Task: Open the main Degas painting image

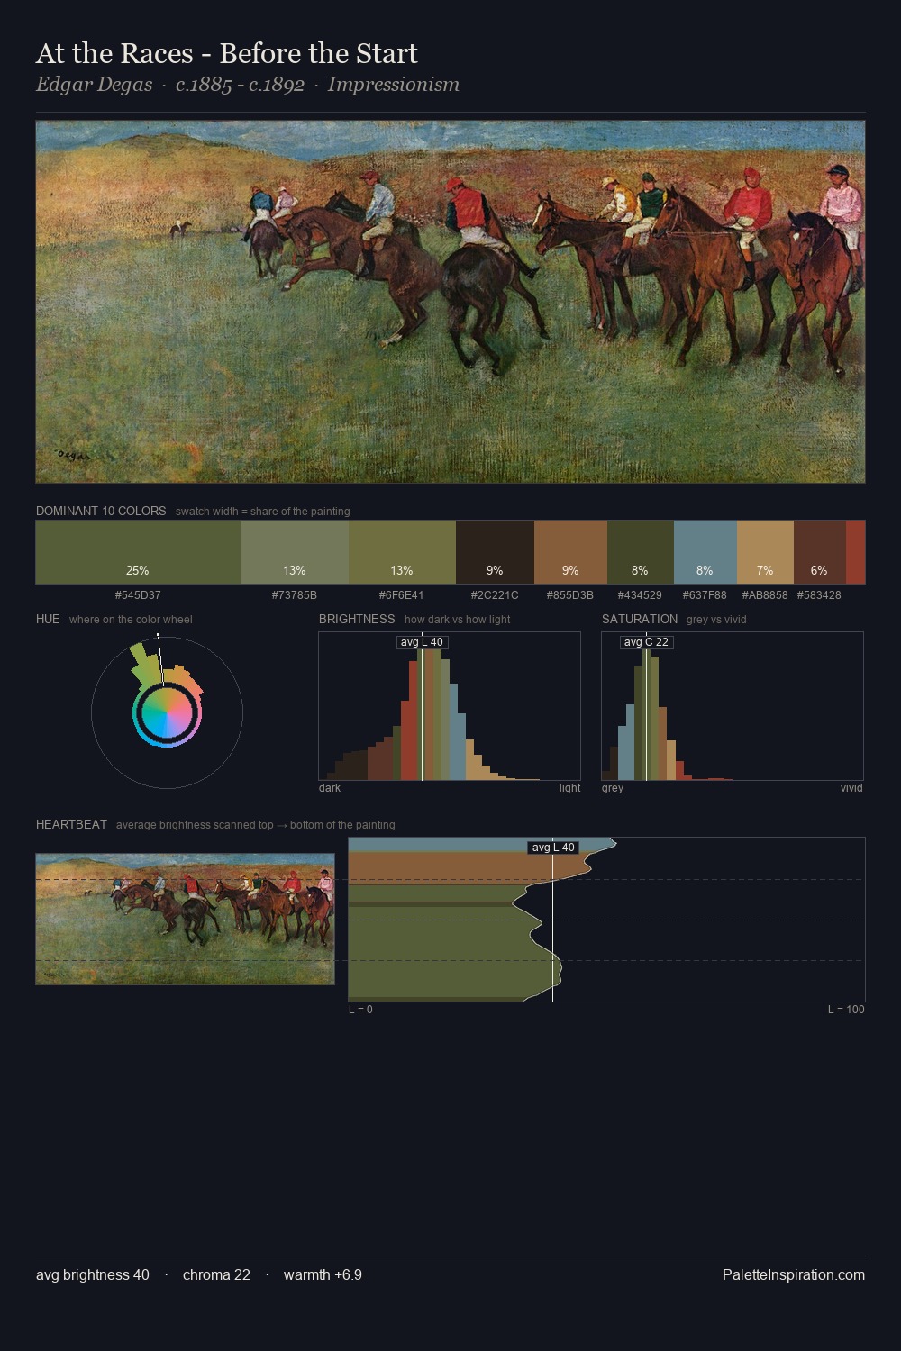Action: click(450, 302)
